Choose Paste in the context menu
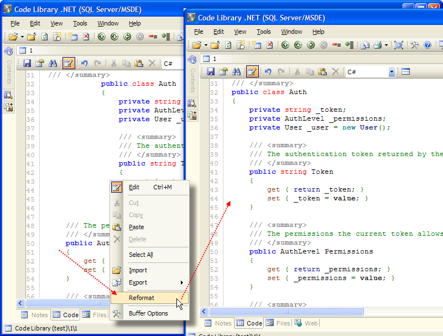 click(x=149, y=227)
